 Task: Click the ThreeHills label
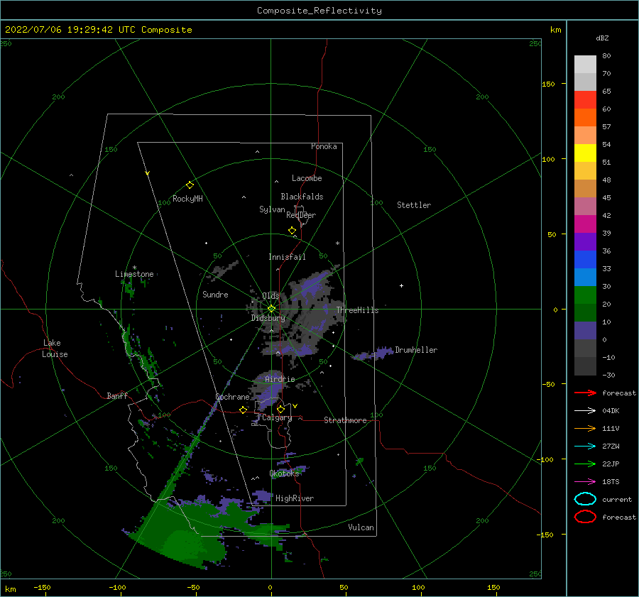[357, 310]
